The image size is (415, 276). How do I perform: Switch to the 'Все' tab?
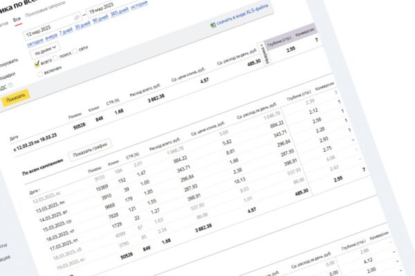[17, 19]
